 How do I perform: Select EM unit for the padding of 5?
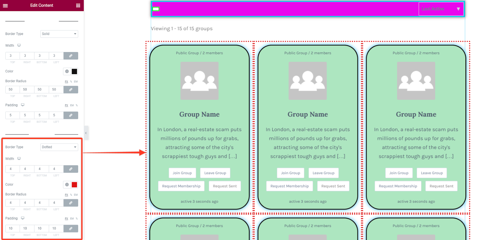[x=72, y=106]
